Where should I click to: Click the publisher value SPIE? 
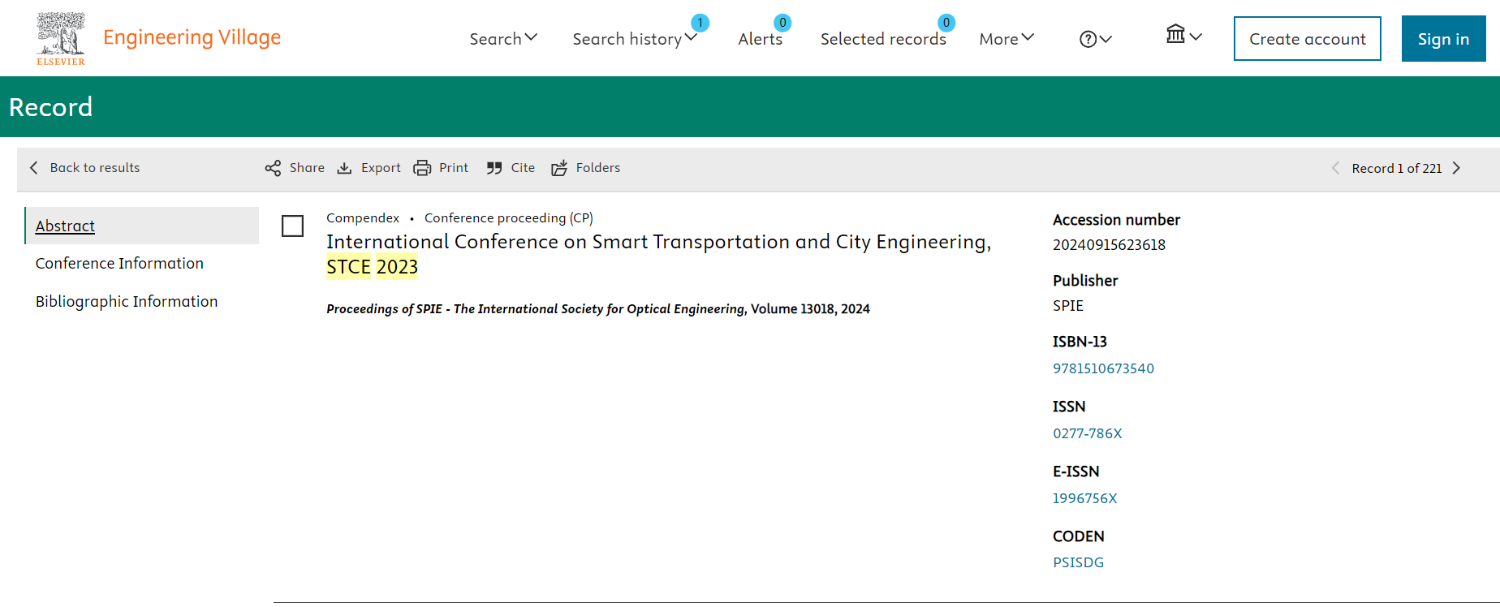pos(1068,306)
